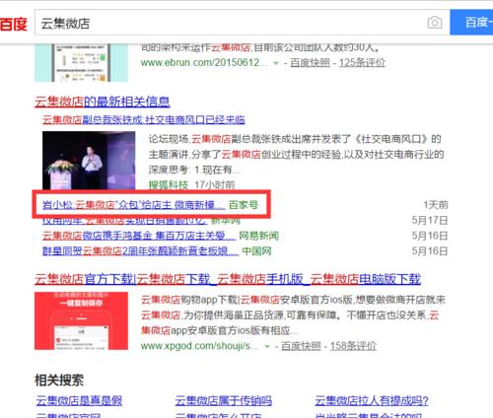Click the ebrun result thumbnail image
493x418 pixels.
81,63
